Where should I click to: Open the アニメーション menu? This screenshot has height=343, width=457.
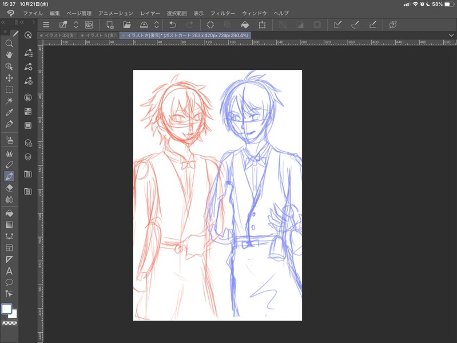click(x=116, y=13)
